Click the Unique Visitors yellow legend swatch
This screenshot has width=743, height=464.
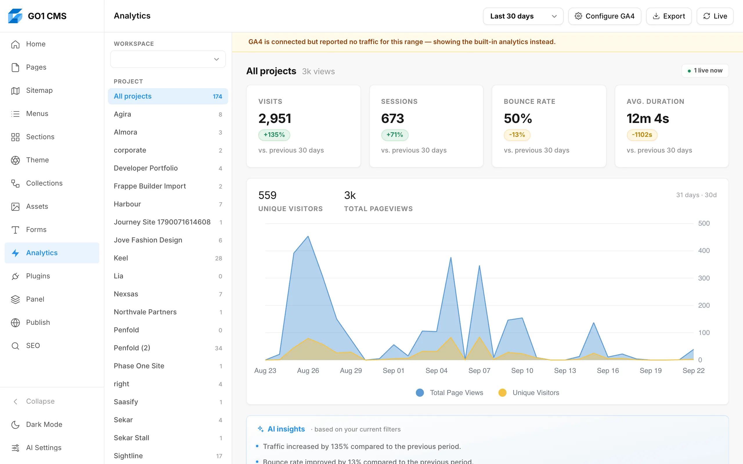[x=502, y=392]
